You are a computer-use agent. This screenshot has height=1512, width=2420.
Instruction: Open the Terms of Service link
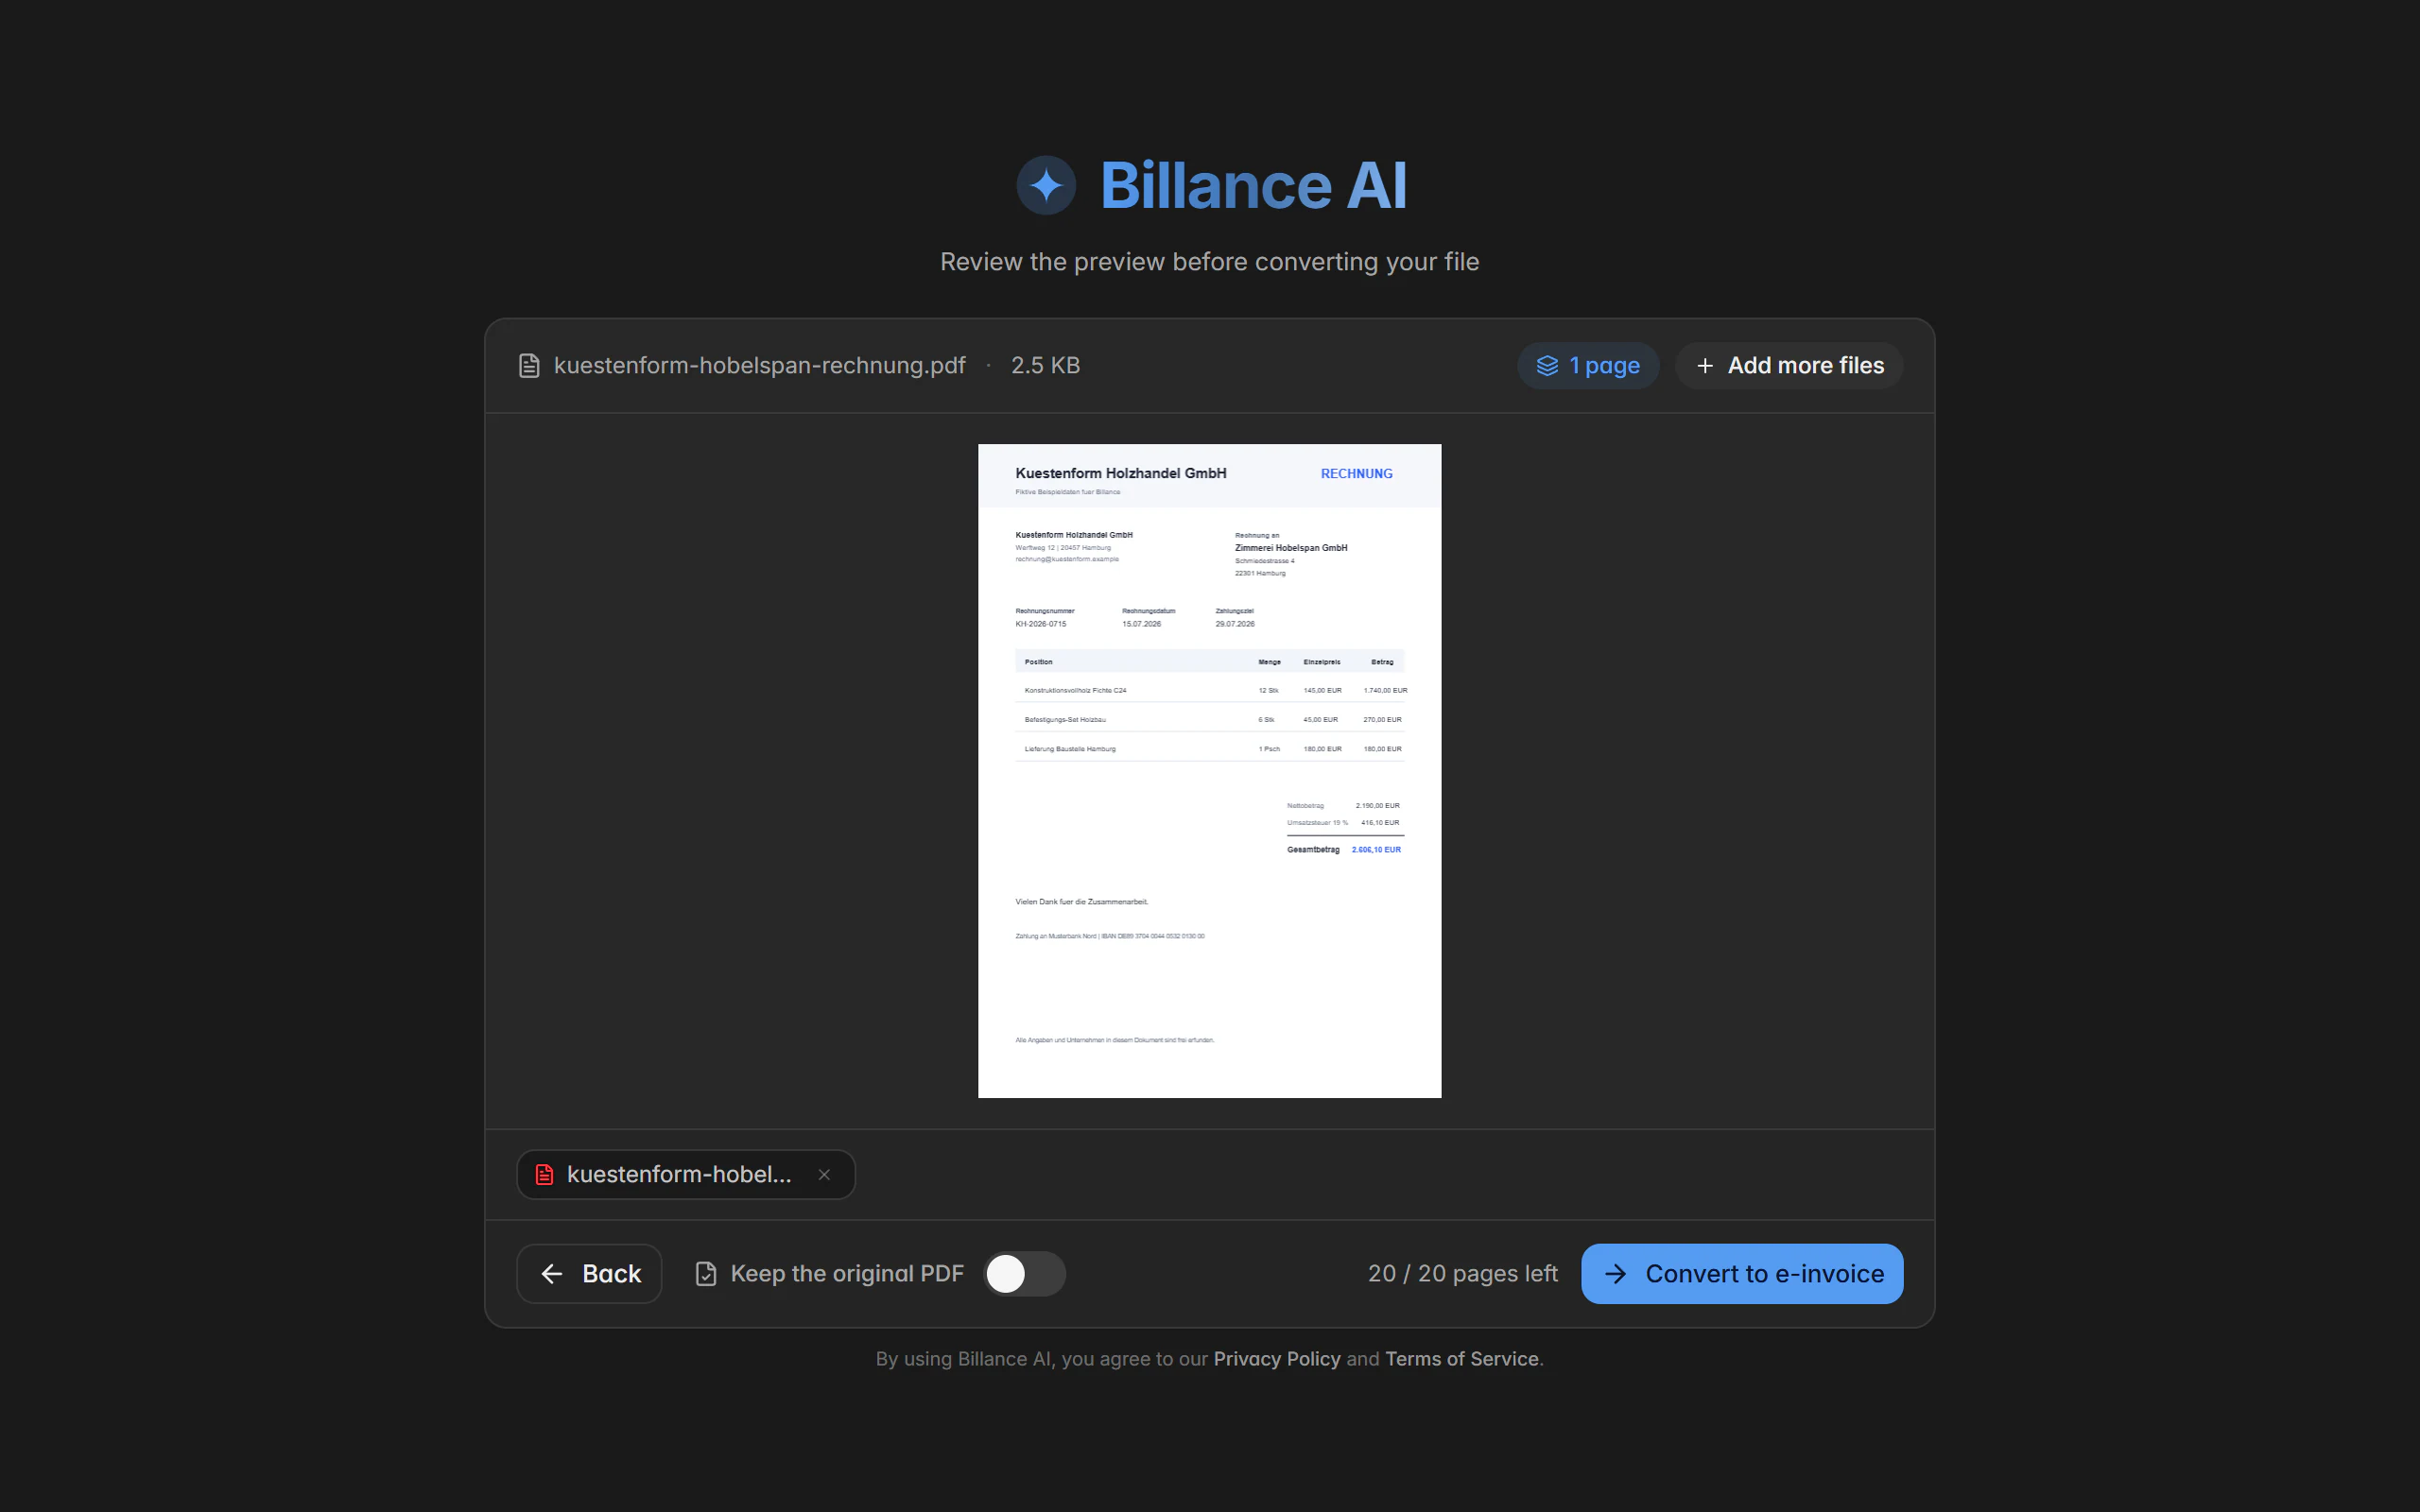(1461, 1359)
